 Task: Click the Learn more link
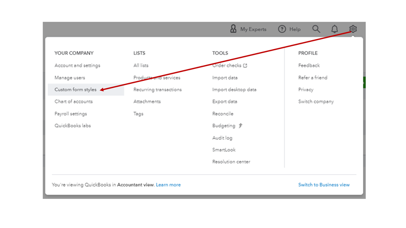(x=168, y=185)
